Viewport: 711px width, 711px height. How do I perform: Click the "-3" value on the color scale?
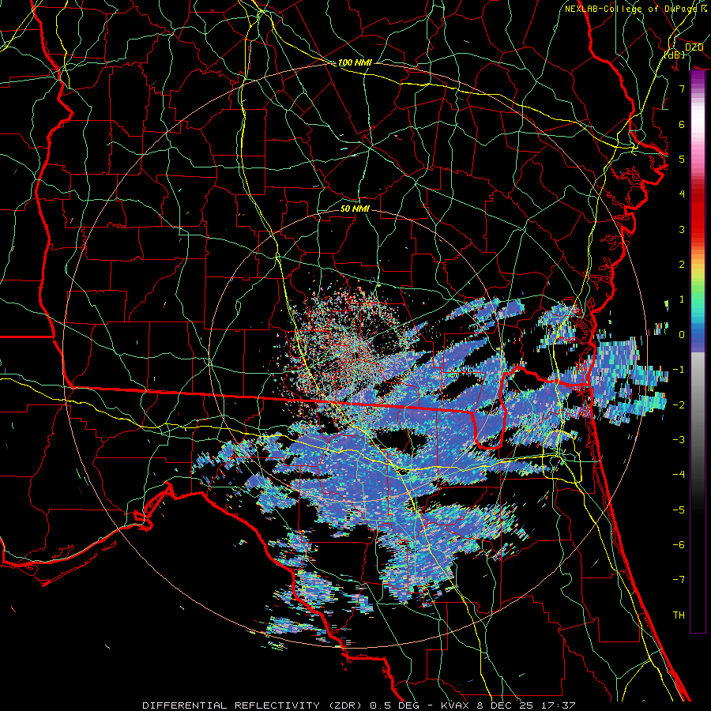point(679,439)
